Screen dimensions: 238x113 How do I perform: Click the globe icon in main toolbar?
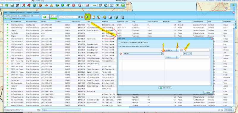point(35,5)
